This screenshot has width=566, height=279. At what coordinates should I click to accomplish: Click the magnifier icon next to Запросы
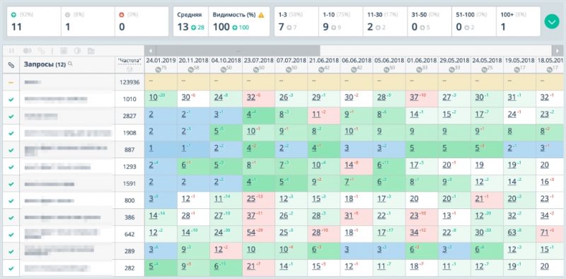click(70, 64)
